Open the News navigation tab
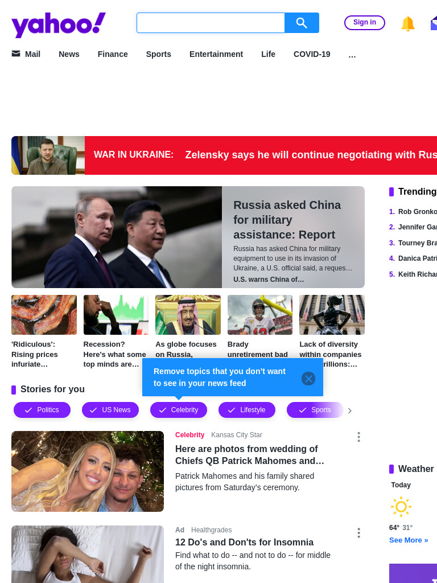The height and width of the screenshot is (583, 437). (x=69, y=54)
